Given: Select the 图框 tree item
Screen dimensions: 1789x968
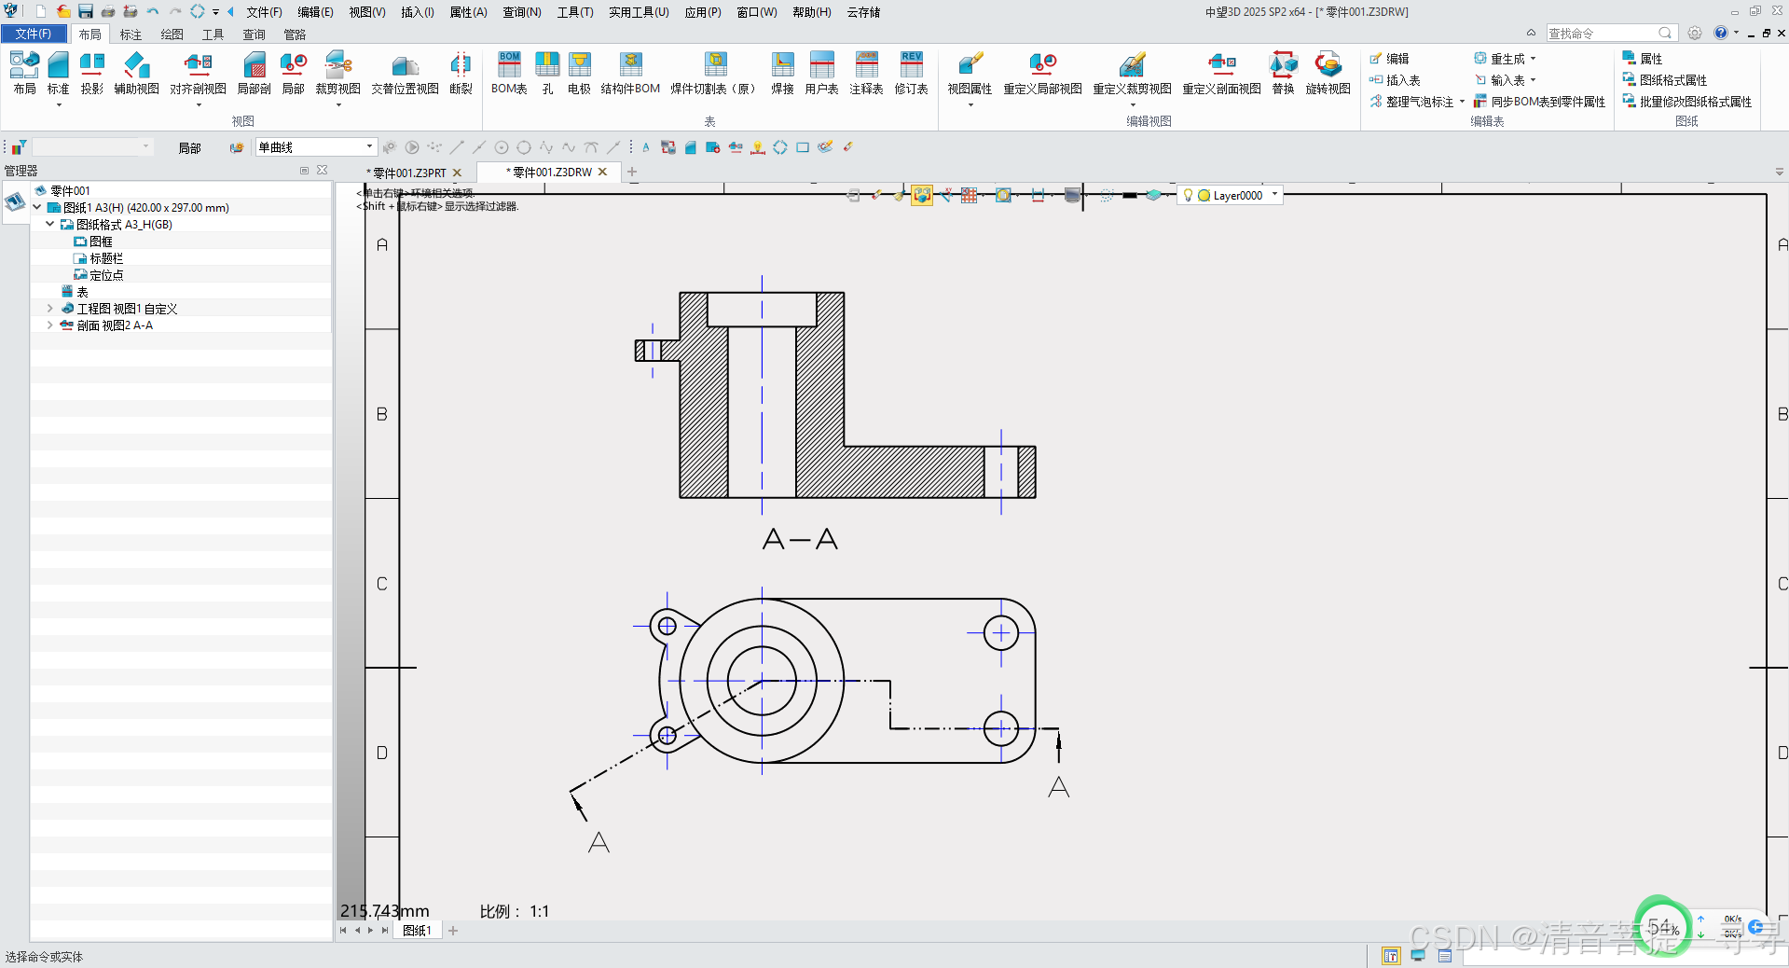Looking at the screenshot, I should [x=93, y=242].
